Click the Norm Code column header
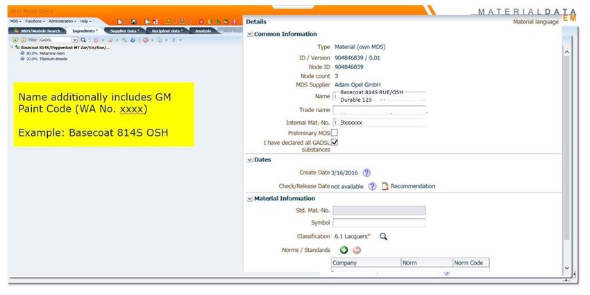590x295 pixels. click(471, 262)
